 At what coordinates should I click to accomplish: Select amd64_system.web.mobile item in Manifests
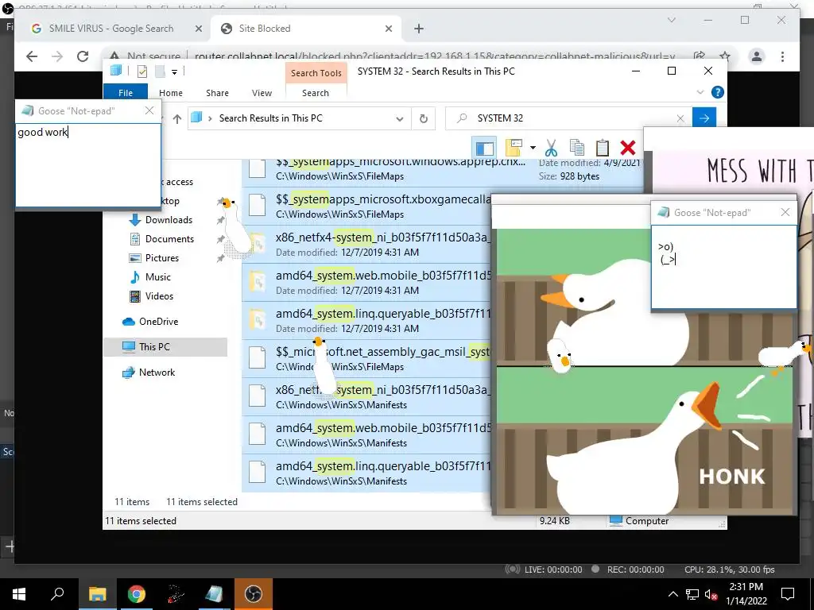[366, 434]
